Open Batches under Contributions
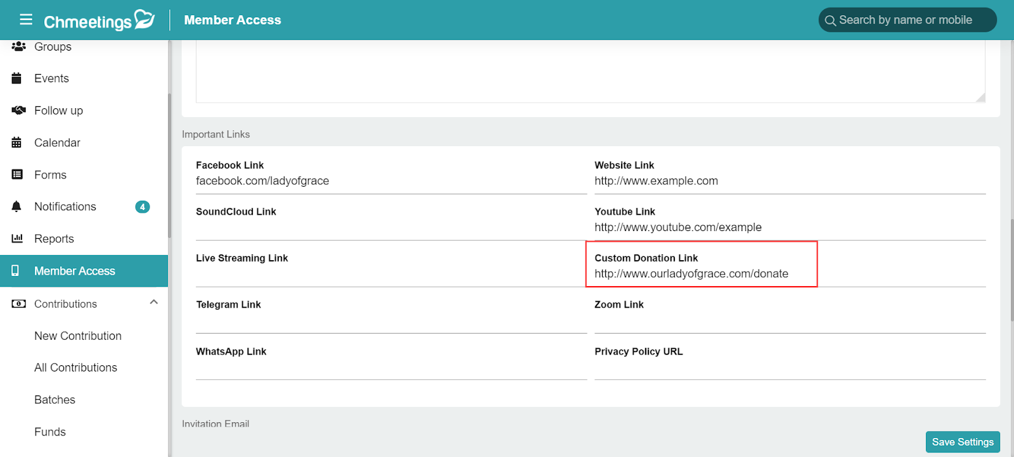 tap(55, 400)
